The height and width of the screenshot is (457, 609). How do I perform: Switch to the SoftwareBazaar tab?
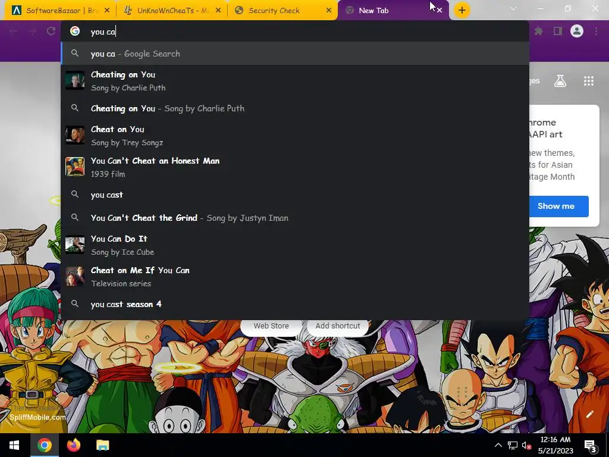point(60,11)
